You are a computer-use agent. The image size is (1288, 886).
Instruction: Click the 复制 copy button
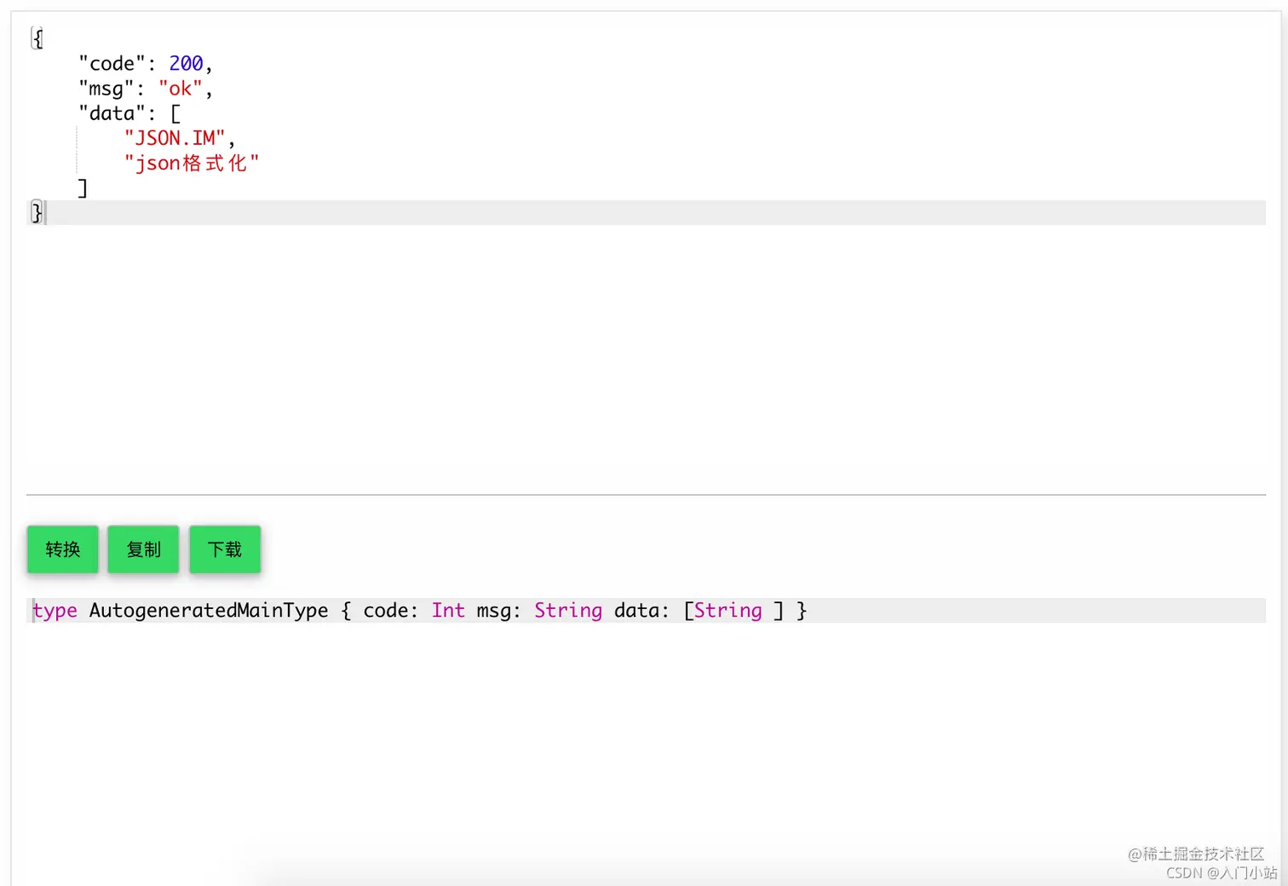tap(143, 549)
